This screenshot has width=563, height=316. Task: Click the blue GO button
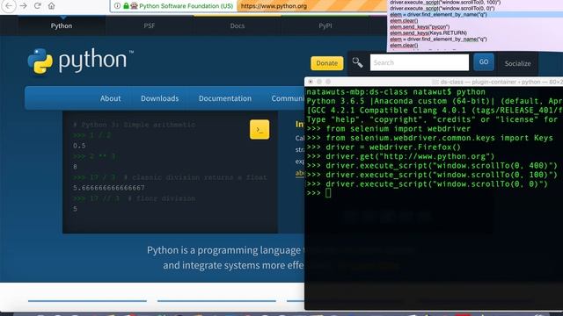click(x=484, y=62)
